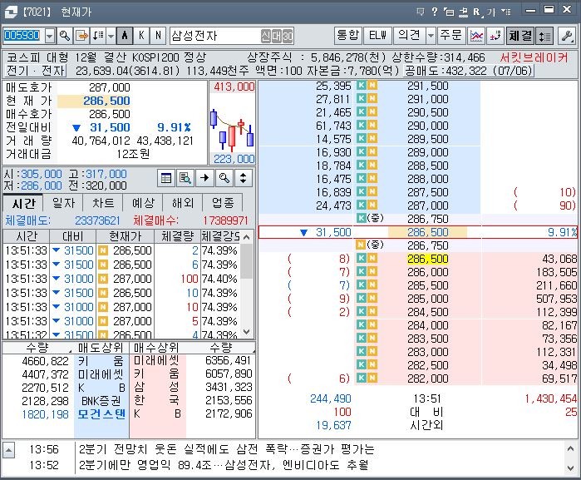
Task: Open the 13:56 news headline about 삼전 폭락
Action: 227,449
